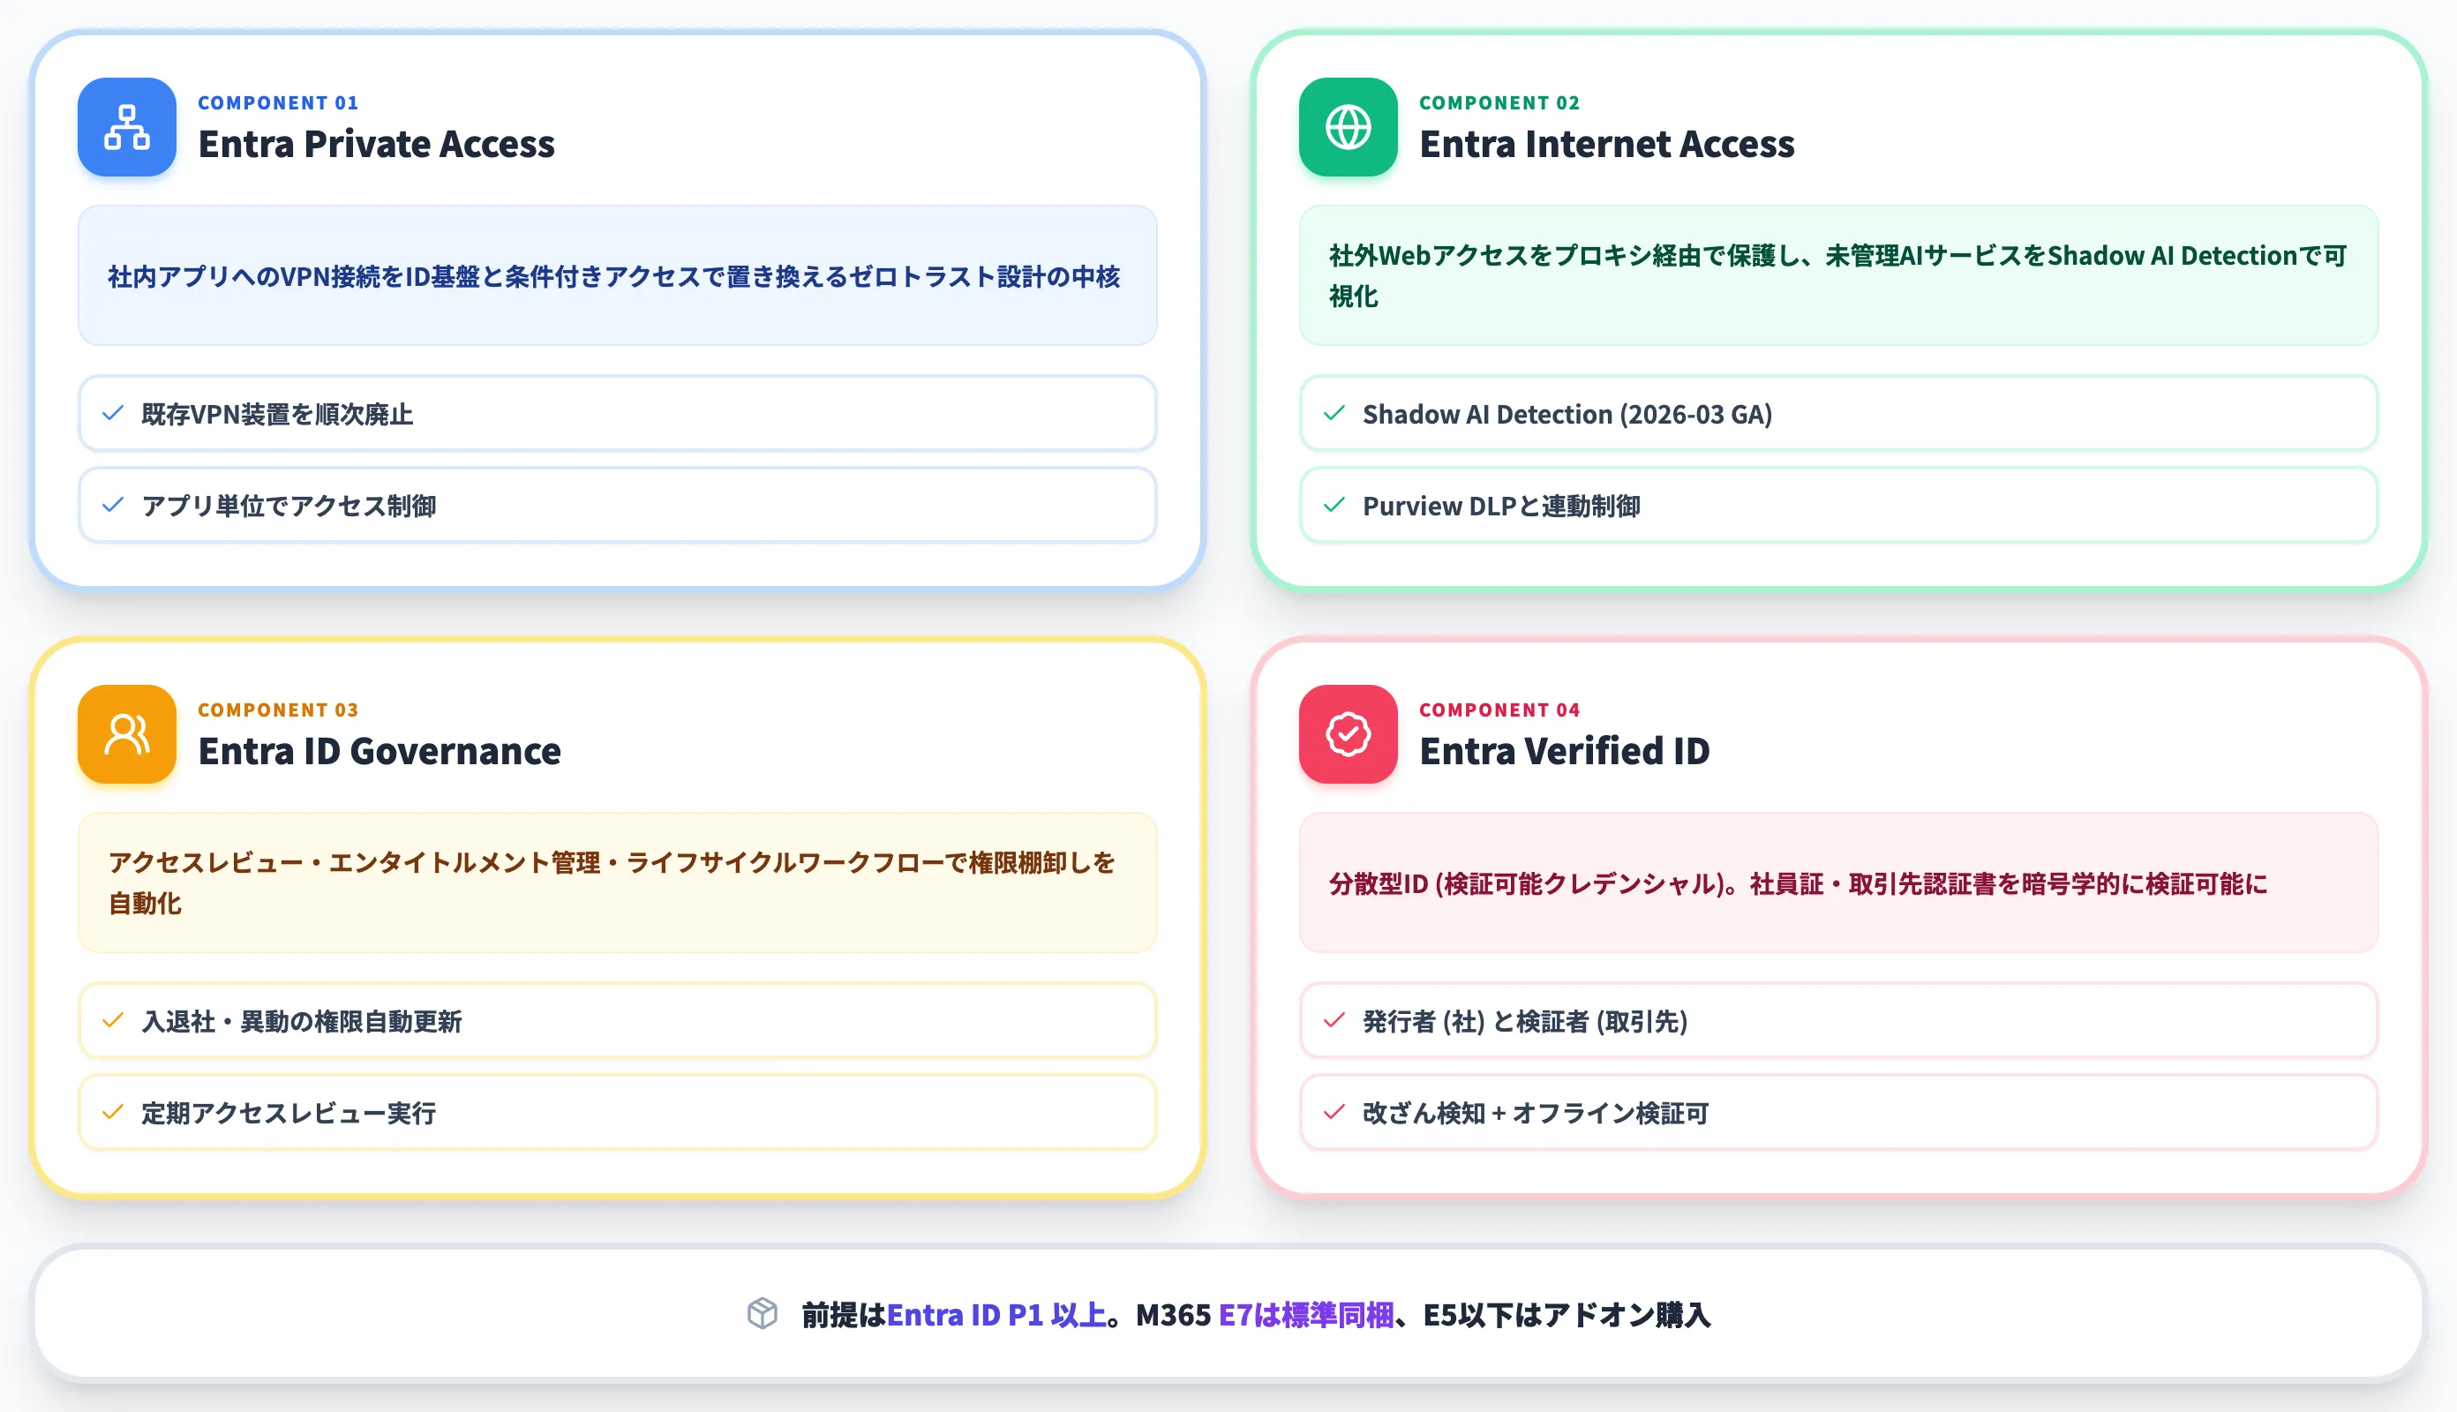Click the COMPONENT 04 label
This screenshot has width=2457, height=1412.
click(x=1499, y=710)
